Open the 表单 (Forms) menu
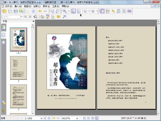This screenshot has width=161, height=121. 46,6
